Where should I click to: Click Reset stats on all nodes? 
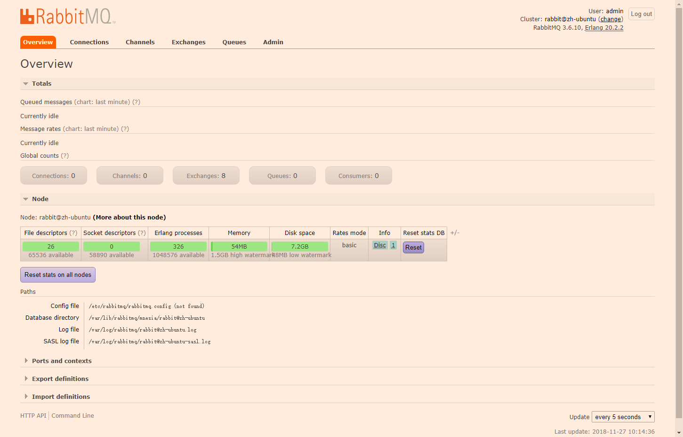(x=58, y=275)
